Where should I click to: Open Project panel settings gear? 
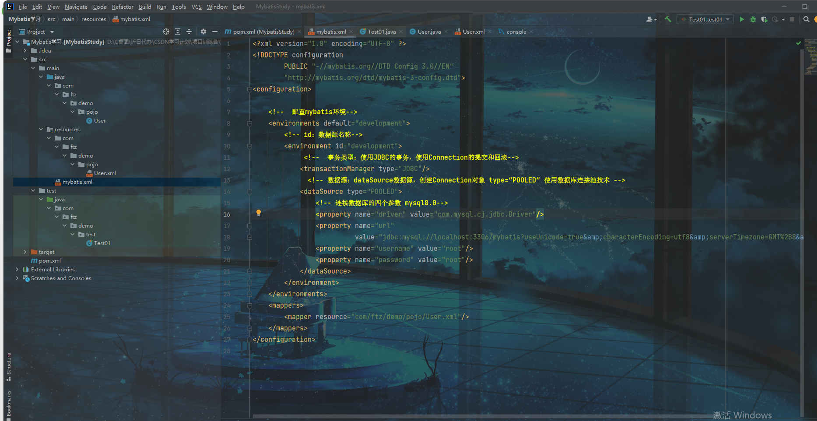click(203, 32)
